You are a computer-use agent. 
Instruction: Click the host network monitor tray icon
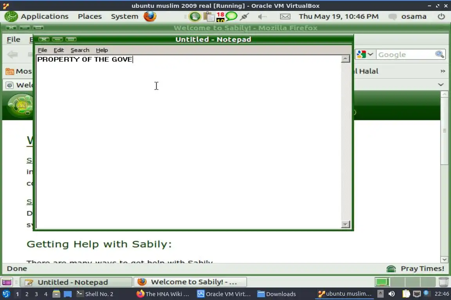[x=417, y=294]
